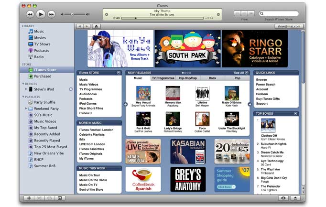Add a new playlist with plus button
This screenshot has width=326, height=207.
29,198
